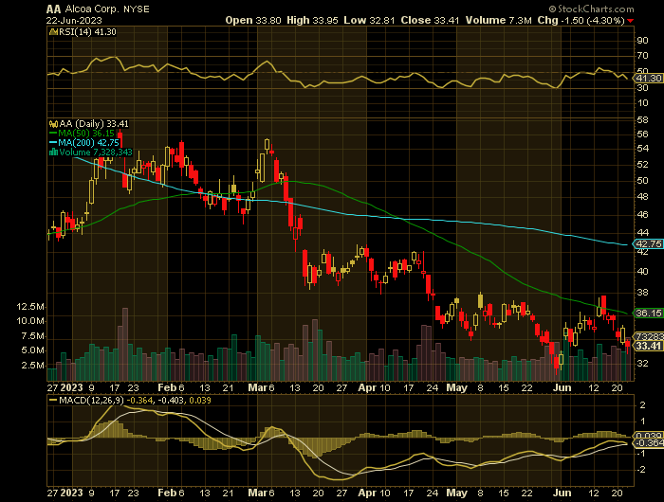The height and width of the screenshot is (502, 664).
Task: Click the 42.75 MA(200) price tag on axis
Action: click(x=648, y=244)
